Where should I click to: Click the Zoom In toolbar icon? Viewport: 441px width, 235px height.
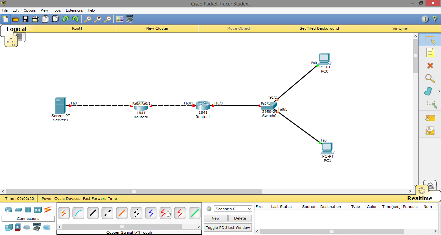pyautogui.click(x=87, y=19)
